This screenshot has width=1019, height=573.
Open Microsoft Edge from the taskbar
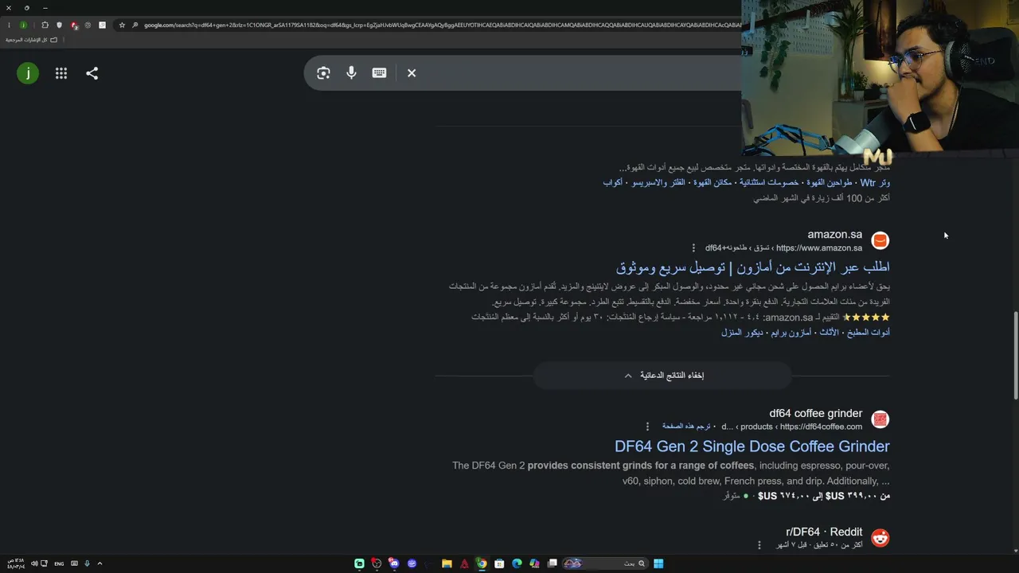tap(517, 563)
